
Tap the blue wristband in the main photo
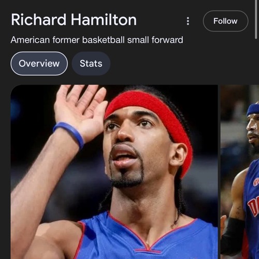pyautogui.click(x=69, y=134)
